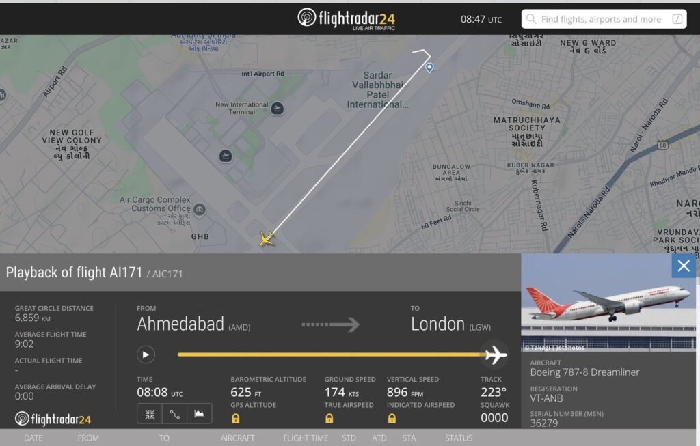Click the Flightradar24 logo in flight panel

[x=53, y=419]
